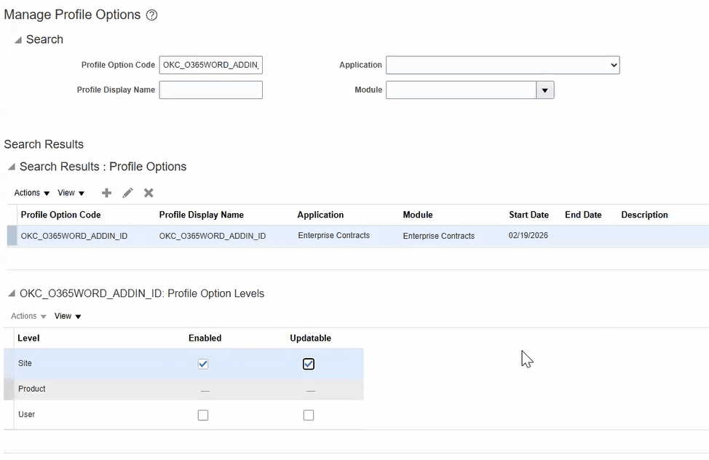Uncheck Updatable for the Site level
Image resolution: width=709 pixels, height=460 pixels.
(309, 364)
